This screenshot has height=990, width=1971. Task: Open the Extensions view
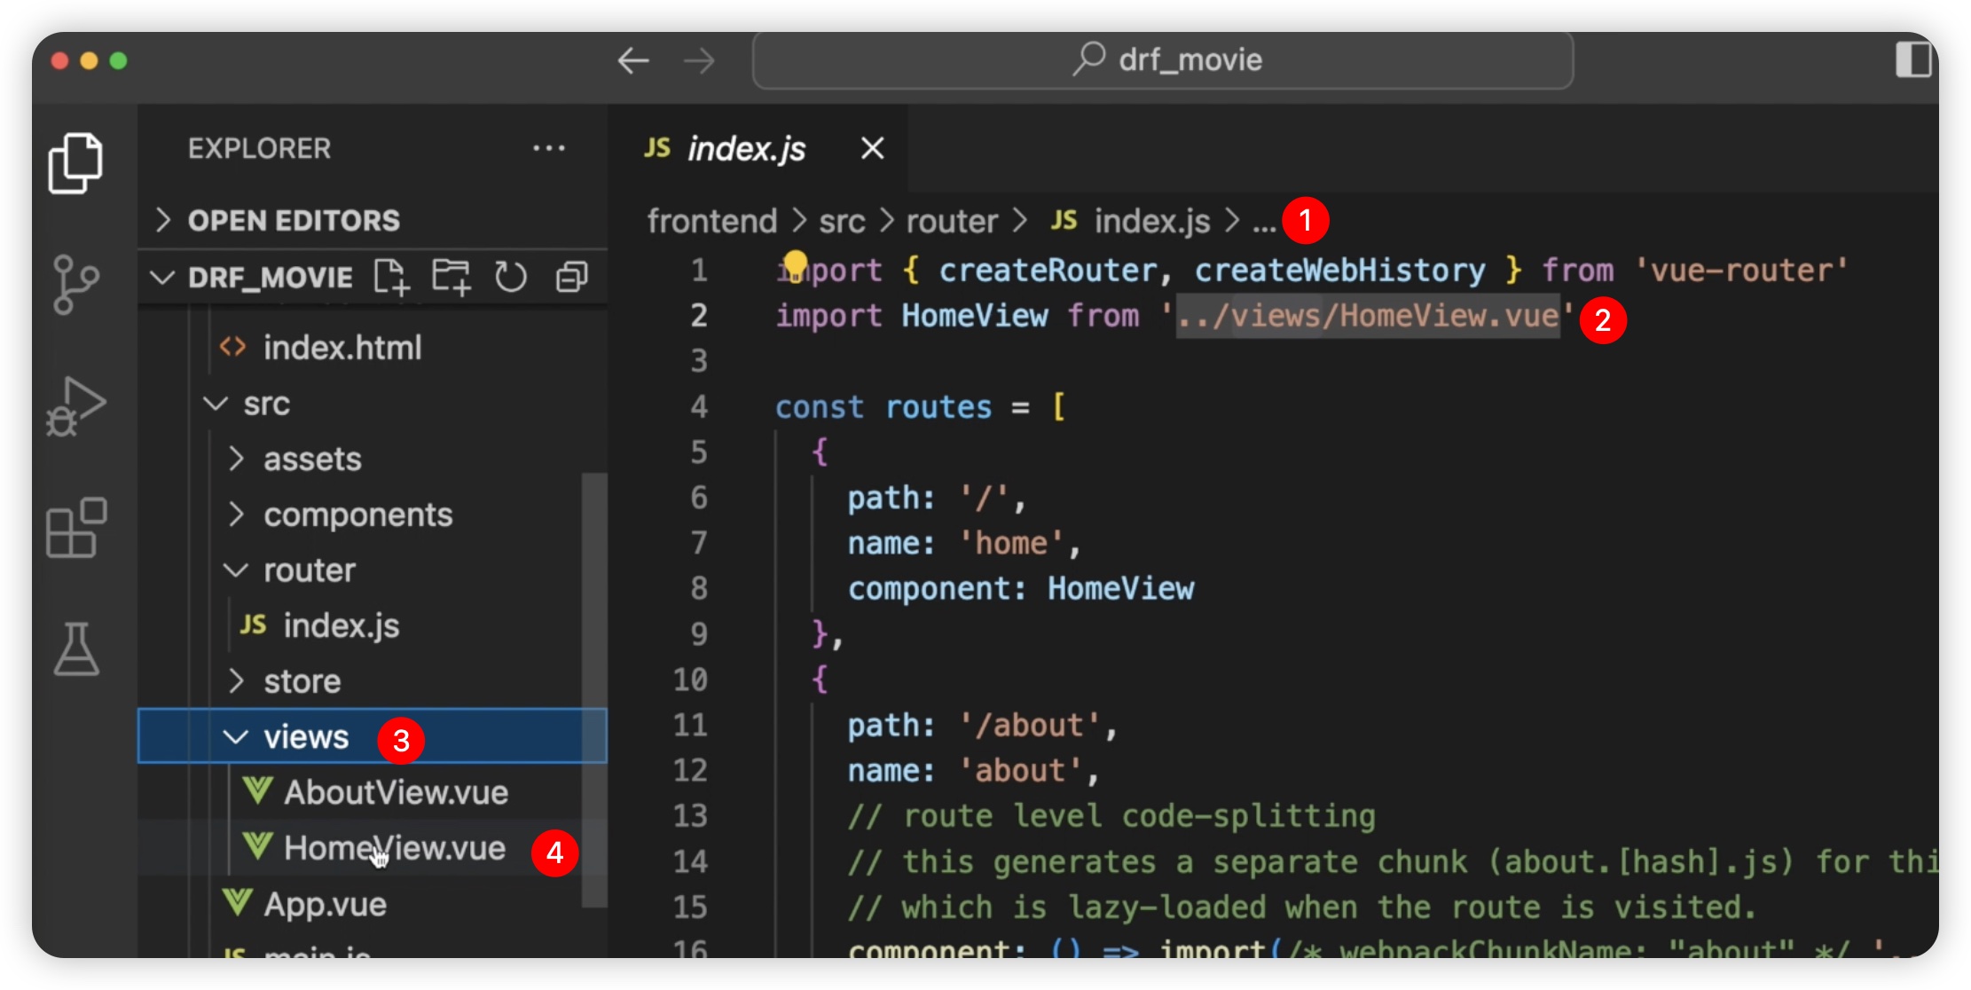click(75, 528)
